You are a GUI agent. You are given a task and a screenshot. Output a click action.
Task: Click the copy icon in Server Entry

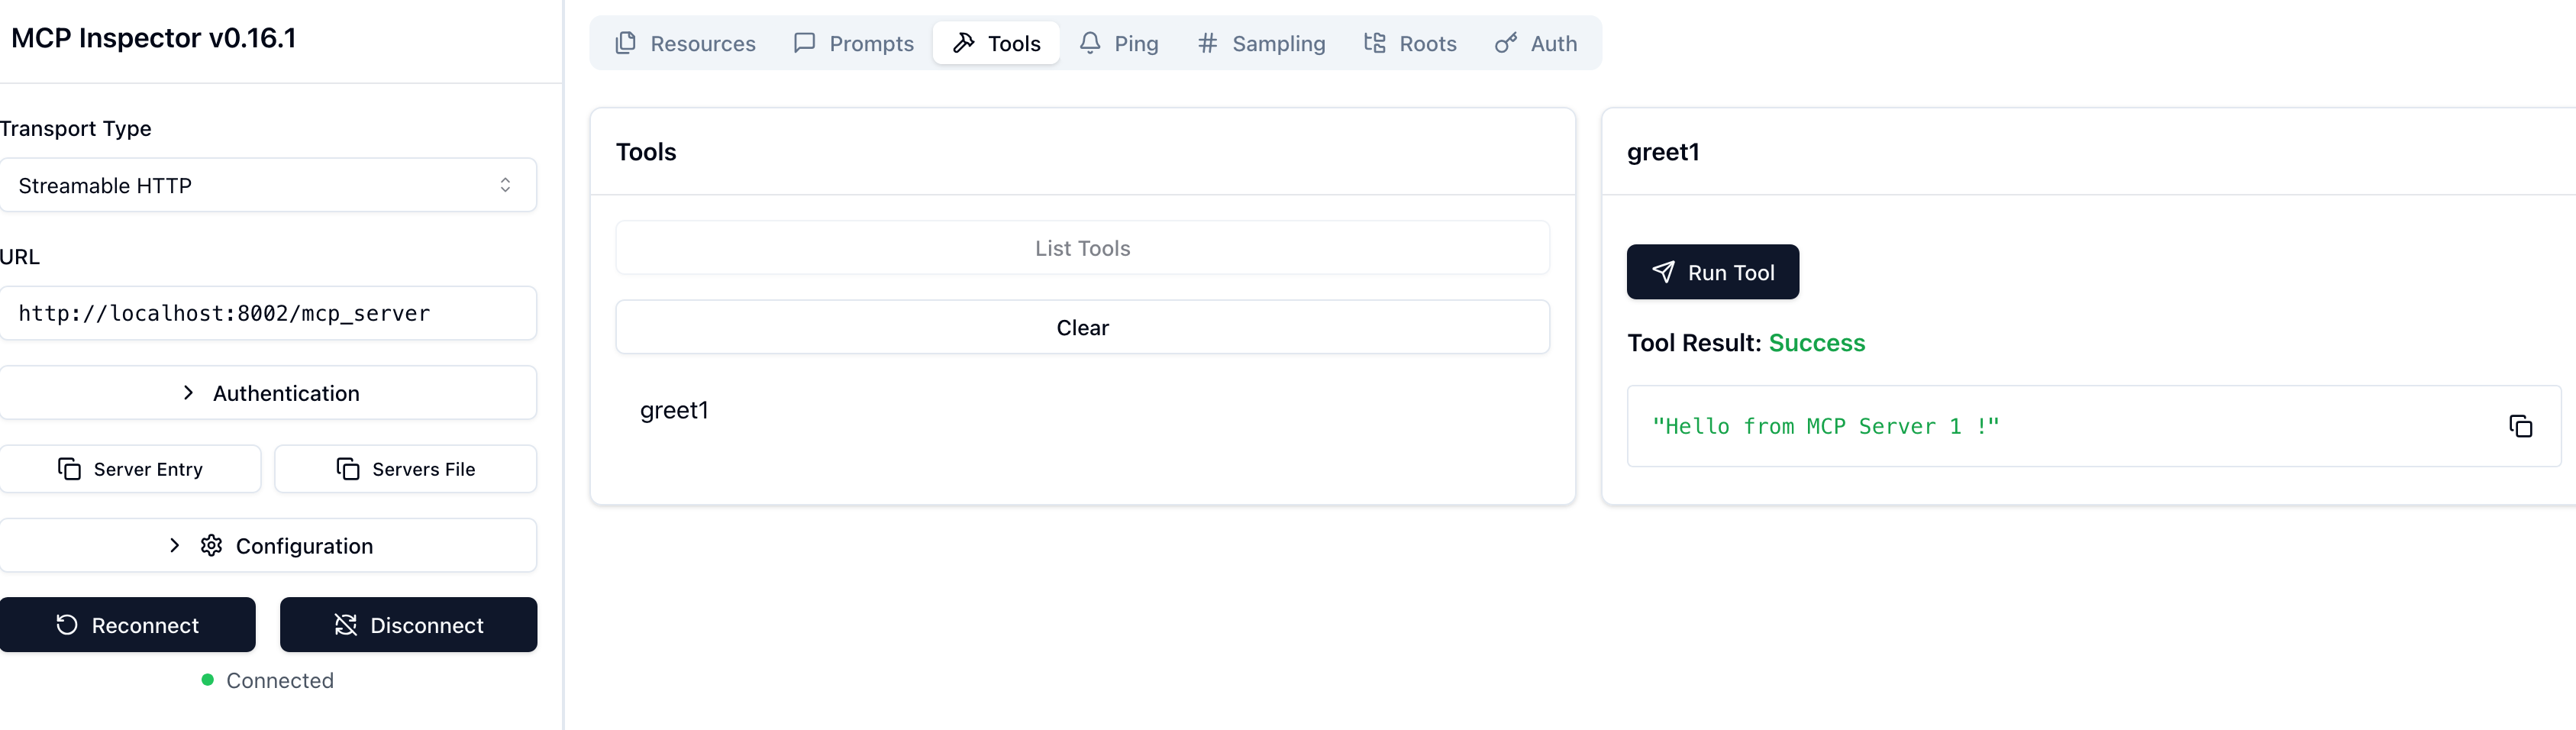pos(69,469)
